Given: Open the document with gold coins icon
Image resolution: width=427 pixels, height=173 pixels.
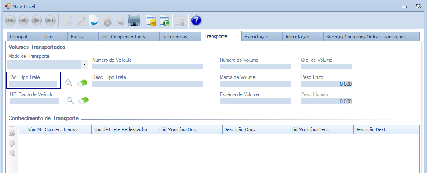Looking at the screenshot, I should pos(151,20).
